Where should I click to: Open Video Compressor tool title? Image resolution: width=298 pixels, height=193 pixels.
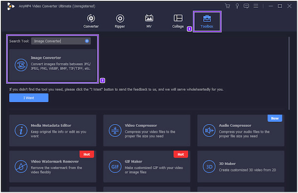pos(141,126)
